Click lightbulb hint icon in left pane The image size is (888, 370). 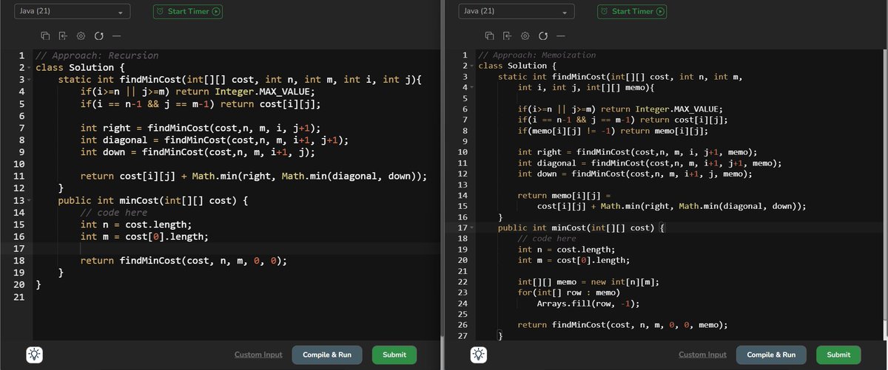(x=35, y=354)
